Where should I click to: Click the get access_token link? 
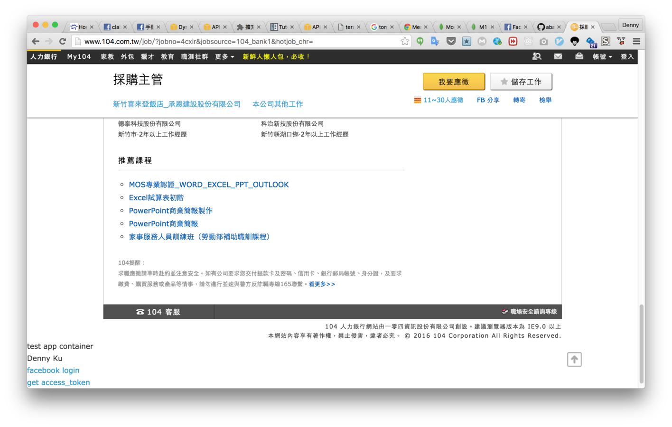58,382
